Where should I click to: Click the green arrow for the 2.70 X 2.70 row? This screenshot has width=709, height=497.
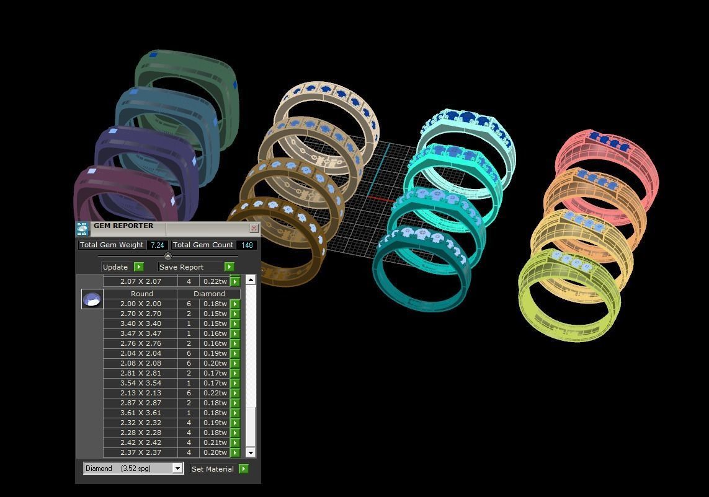pyautogui.click(x=235, y=314)
